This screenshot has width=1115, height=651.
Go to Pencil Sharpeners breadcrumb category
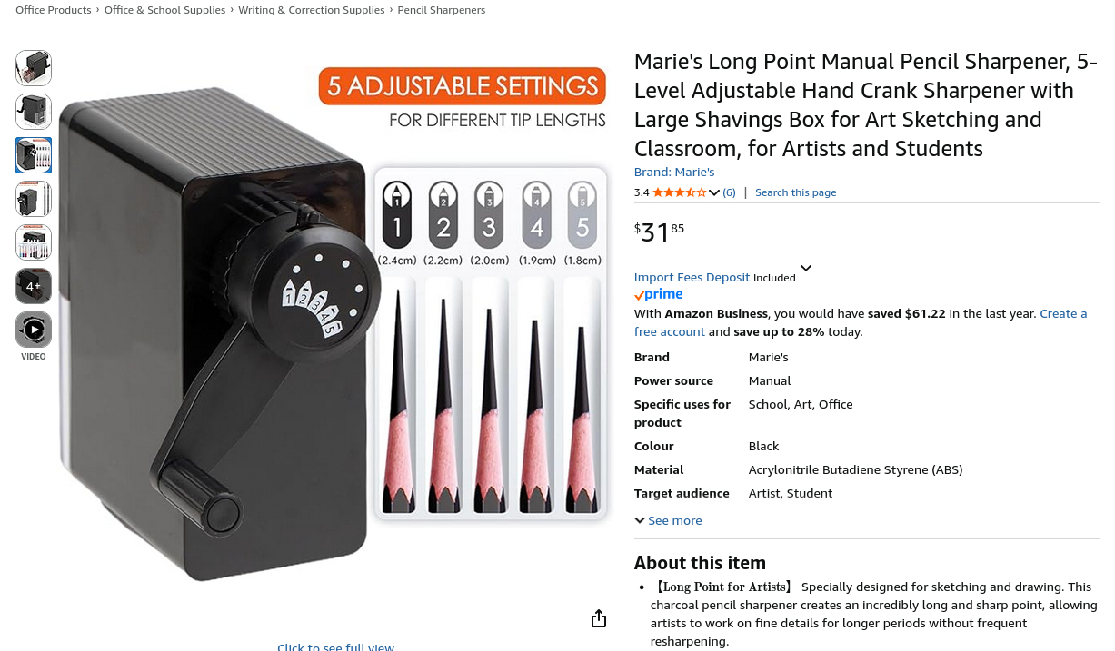point(442,10)
